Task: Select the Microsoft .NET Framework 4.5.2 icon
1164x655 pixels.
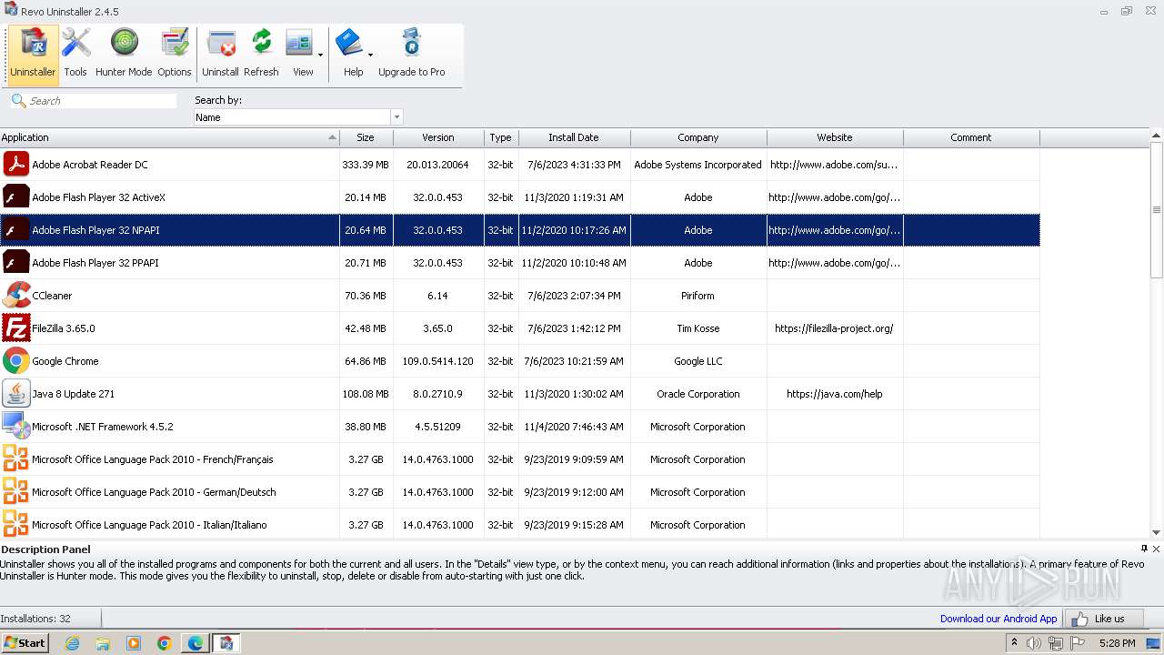Action: pyautogui.click(x=16, y=427)
